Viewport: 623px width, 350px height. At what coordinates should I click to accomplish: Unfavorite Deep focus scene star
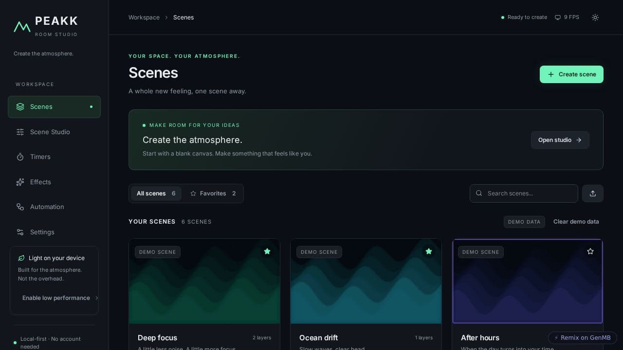pos(267,251)
